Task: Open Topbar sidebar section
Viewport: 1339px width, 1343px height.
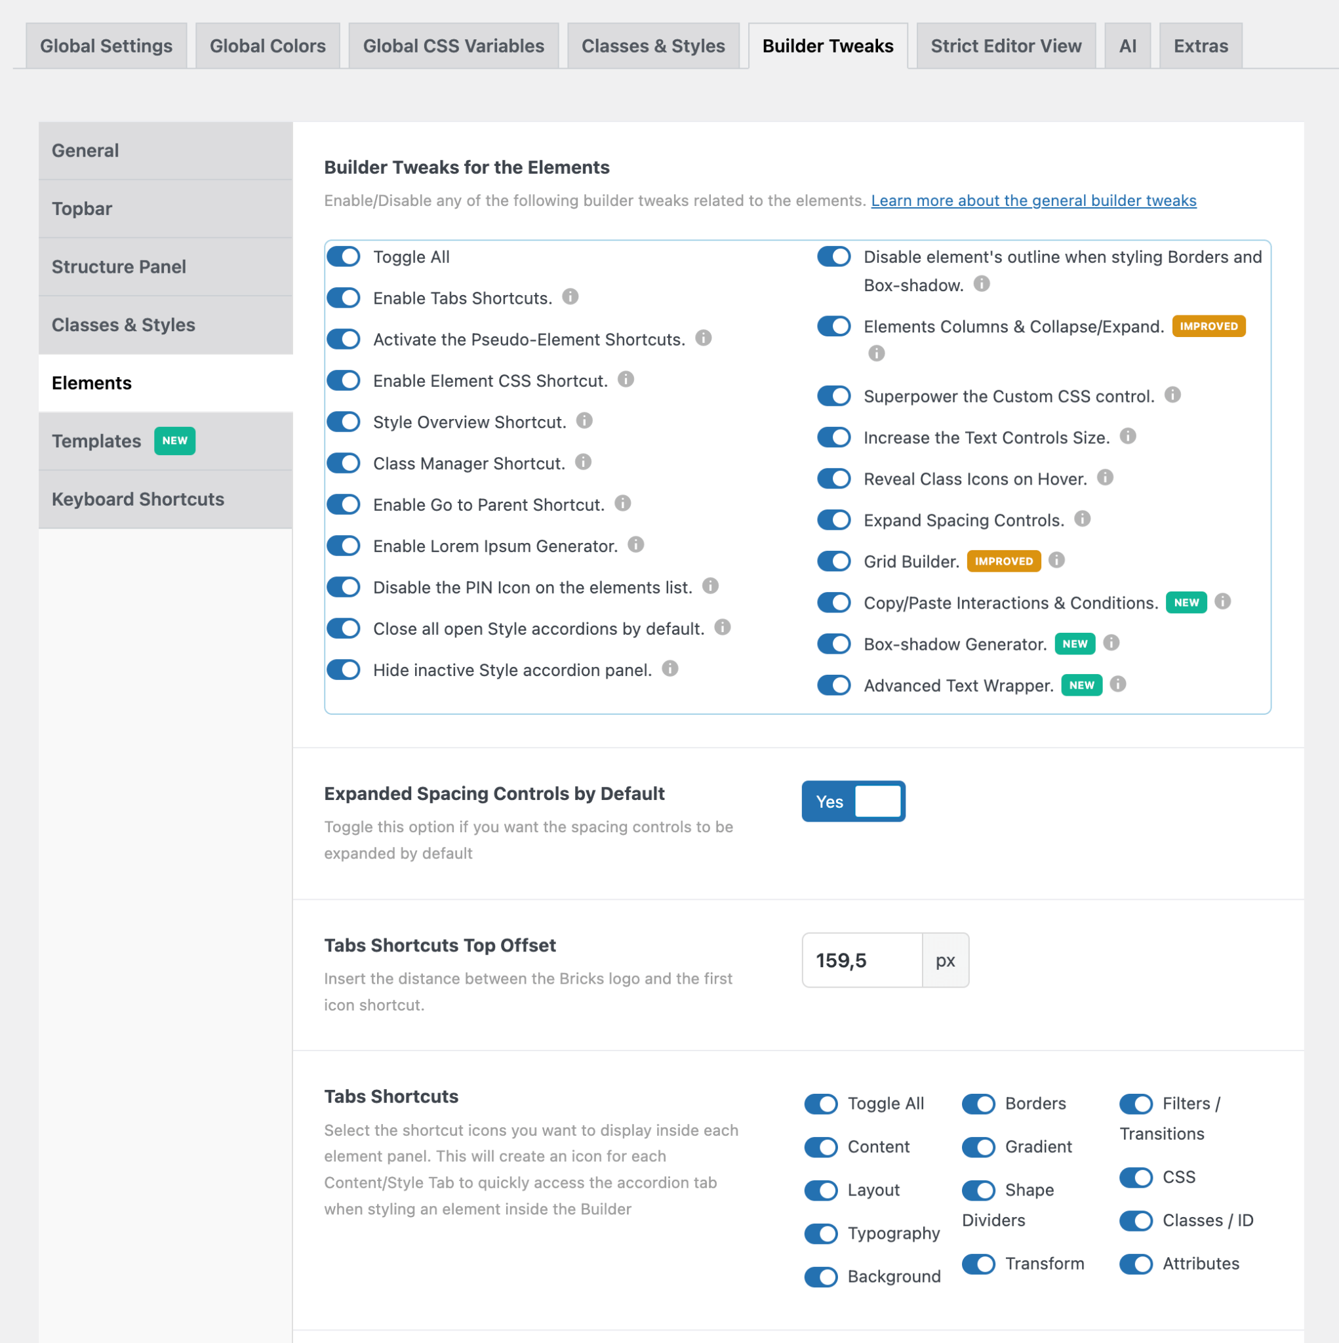Action: 165,209
